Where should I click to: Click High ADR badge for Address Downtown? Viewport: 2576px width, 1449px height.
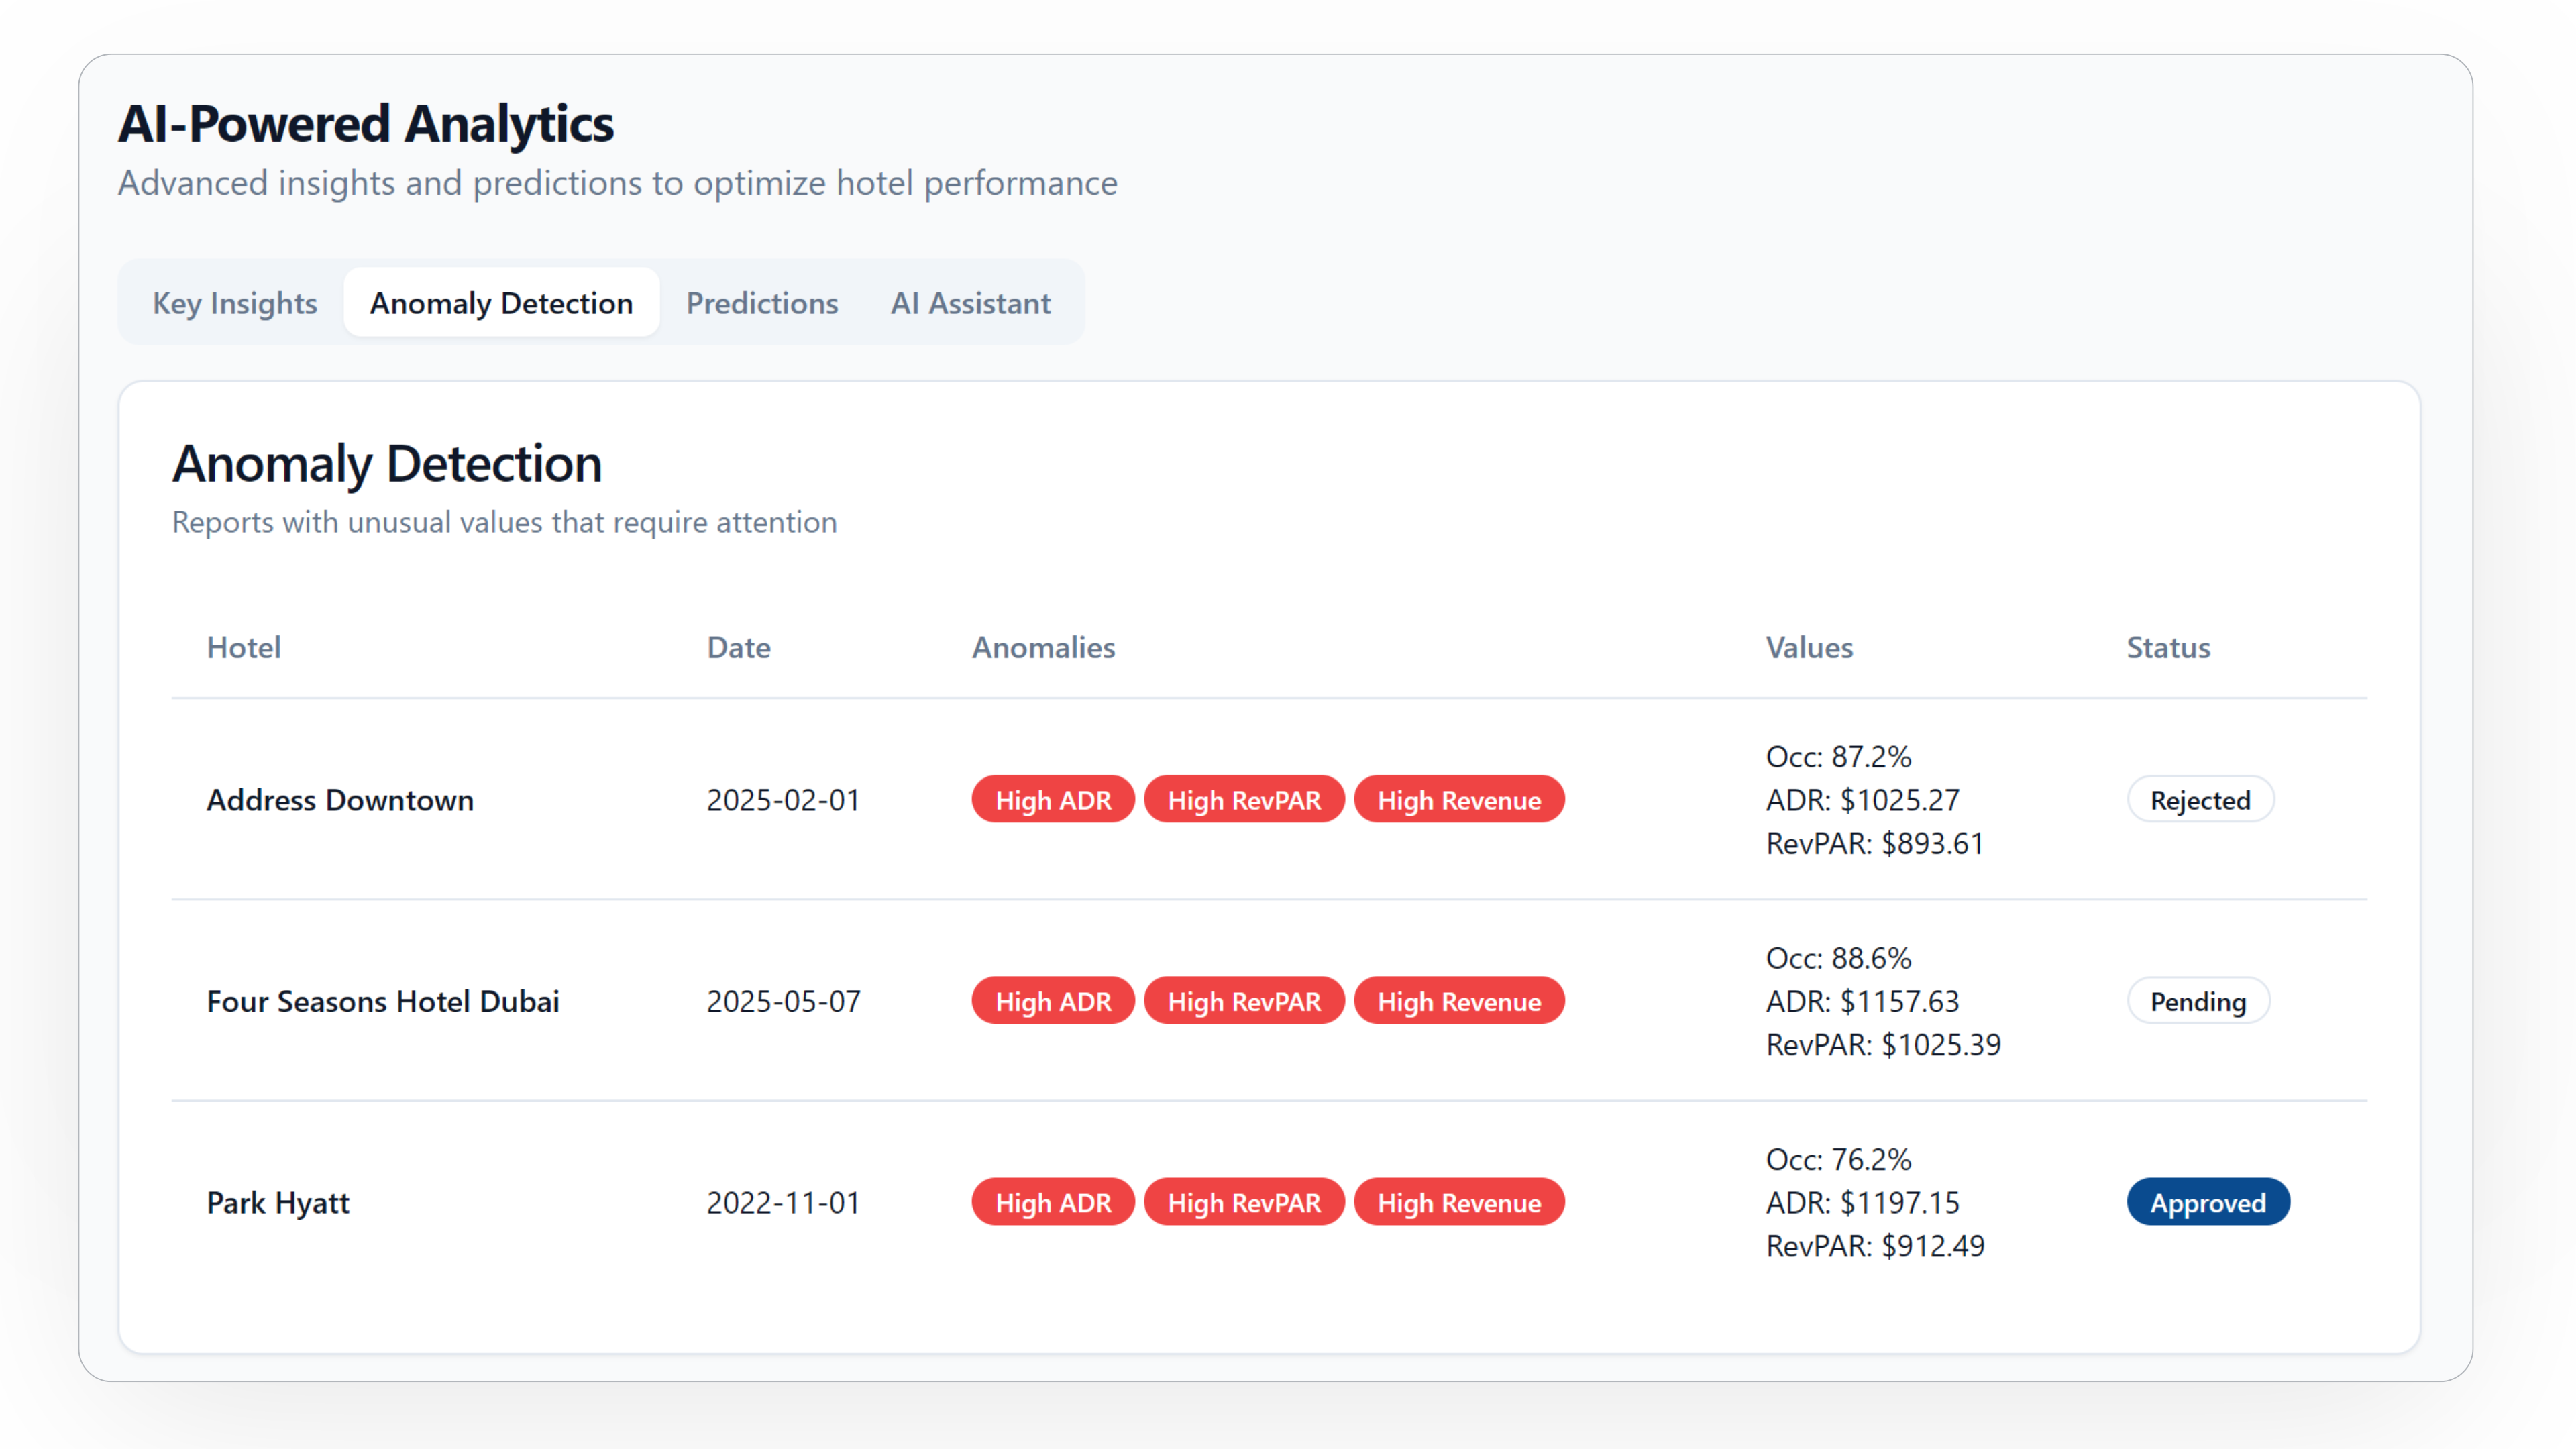(x=1053, y=800)
